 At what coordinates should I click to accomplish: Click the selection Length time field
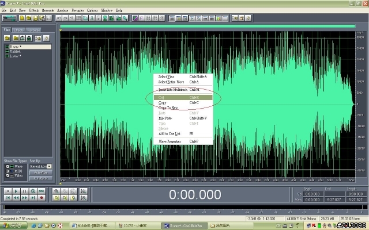356,194
